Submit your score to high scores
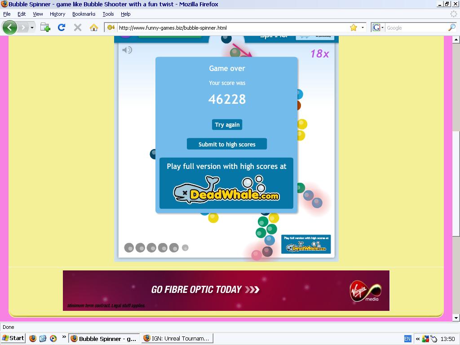 click(x=227, y=144)
